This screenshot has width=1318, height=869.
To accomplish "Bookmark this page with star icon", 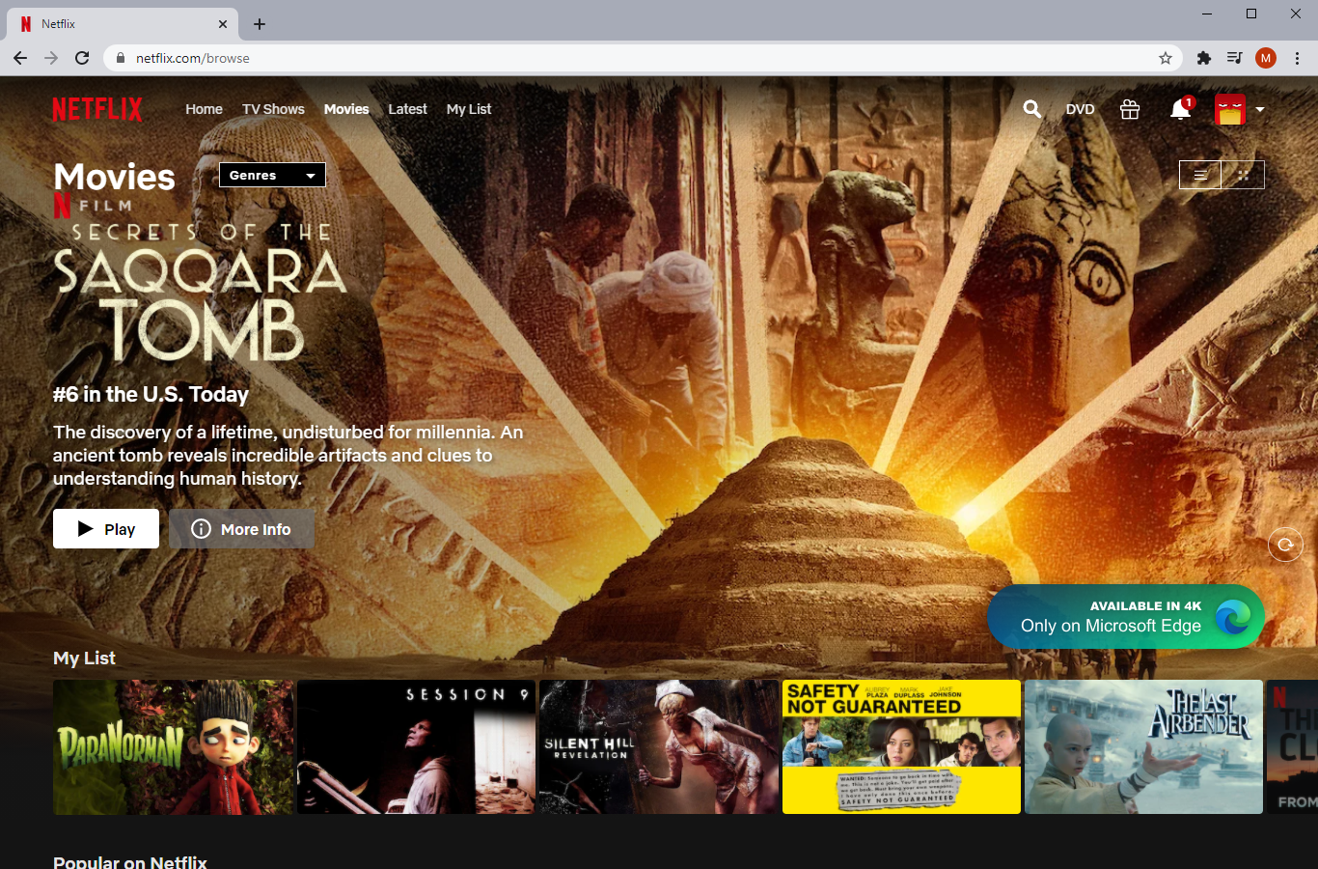I will pyautogui.click(x=1166, y=58).
